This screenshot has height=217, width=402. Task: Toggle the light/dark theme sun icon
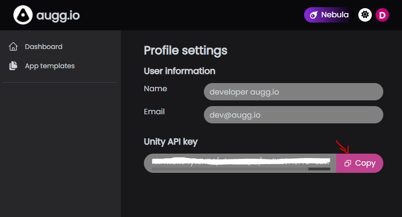coord(365,15)
